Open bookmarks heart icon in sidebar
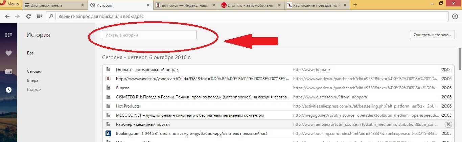This screenshot has height=142, width=462. click(8, 53)
